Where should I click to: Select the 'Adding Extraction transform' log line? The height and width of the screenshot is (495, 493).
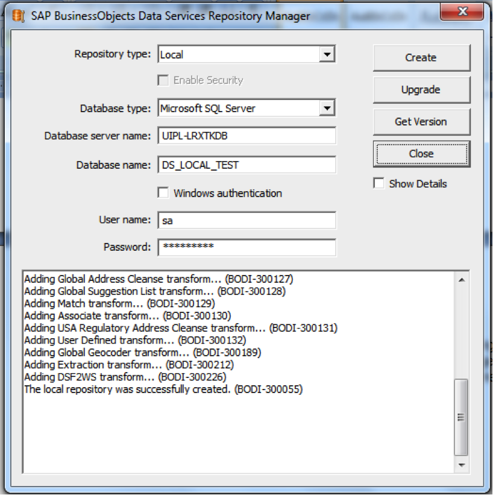point(129,365)
